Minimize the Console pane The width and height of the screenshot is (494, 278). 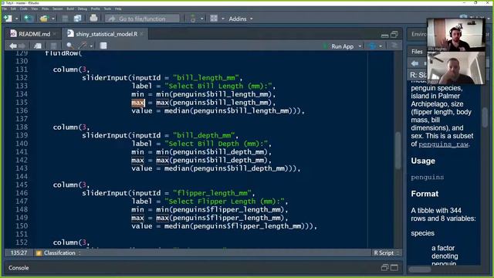(x=384, y=268)
